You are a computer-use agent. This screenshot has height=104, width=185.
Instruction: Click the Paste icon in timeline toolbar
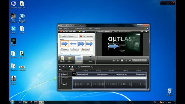(72, 66)
